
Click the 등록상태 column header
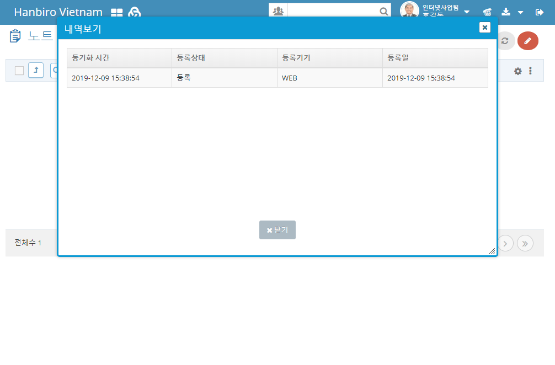point(225,58)
